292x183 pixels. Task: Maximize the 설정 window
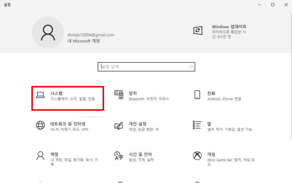(273, 5)
